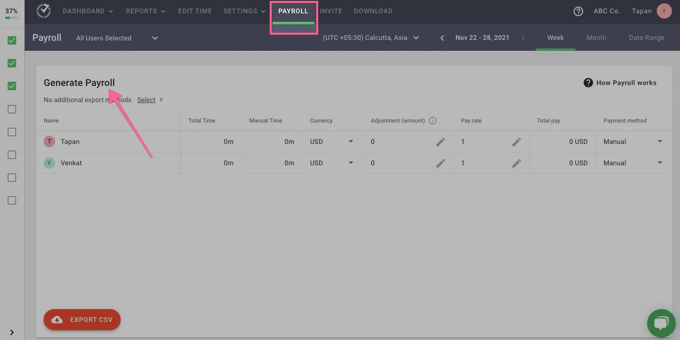Go to the previous week with the left arrow
This screenshot has height=340, width=680.
click(442, 38)
